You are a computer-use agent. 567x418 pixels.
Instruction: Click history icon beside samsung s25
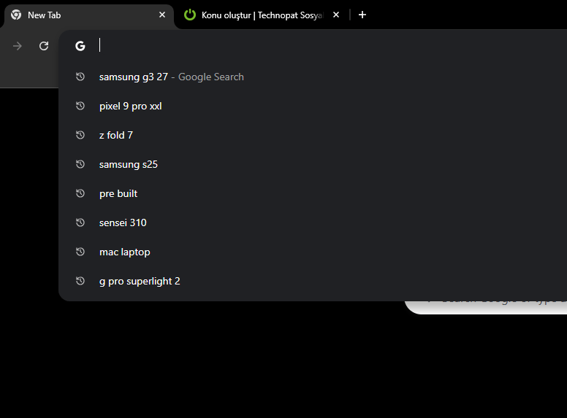point(80,164)
